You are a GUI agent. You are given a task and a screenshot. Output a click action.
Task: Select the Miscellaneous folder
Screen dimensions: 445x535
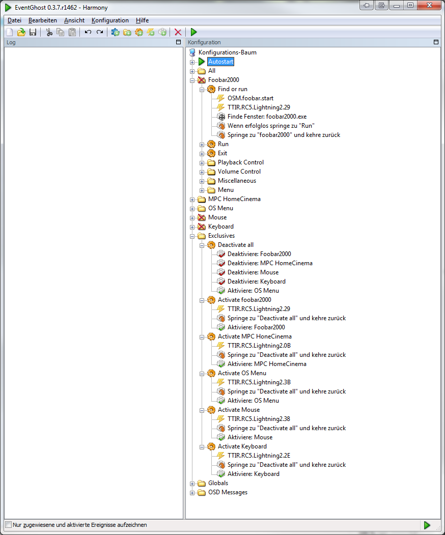point(237,181)
